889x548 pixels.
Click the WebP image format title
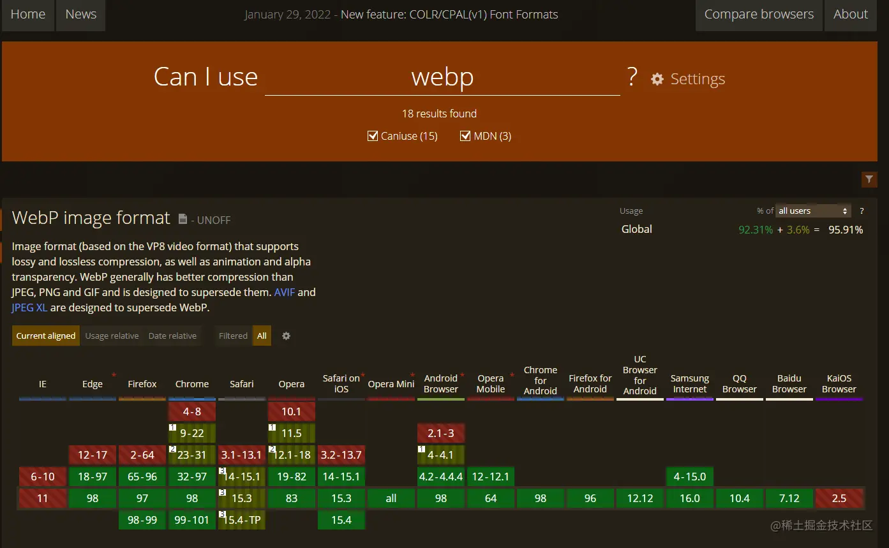click(91, 218)
